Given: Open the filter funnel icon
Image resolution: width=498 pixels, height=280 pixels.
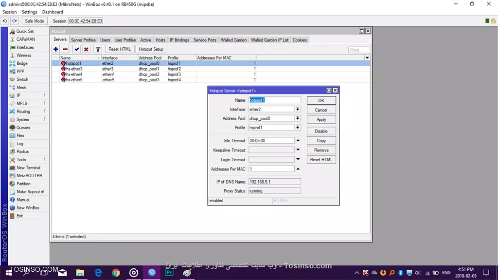Looking at the screenshot, I should click(98, 49).
